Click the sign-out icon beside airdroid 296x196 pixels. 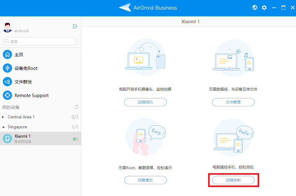tap(75, 26)
